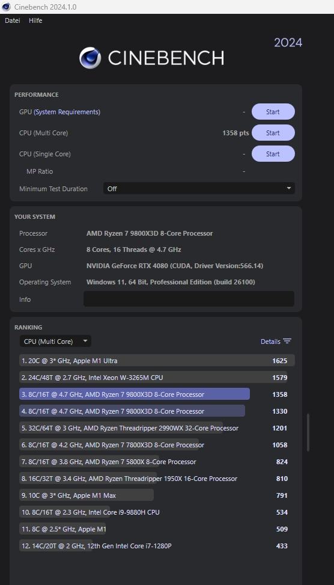The height and width of the screenshot is (585, 334).
Task: Click the Windows 11 operating system value
Action: [x=171, y=282]
